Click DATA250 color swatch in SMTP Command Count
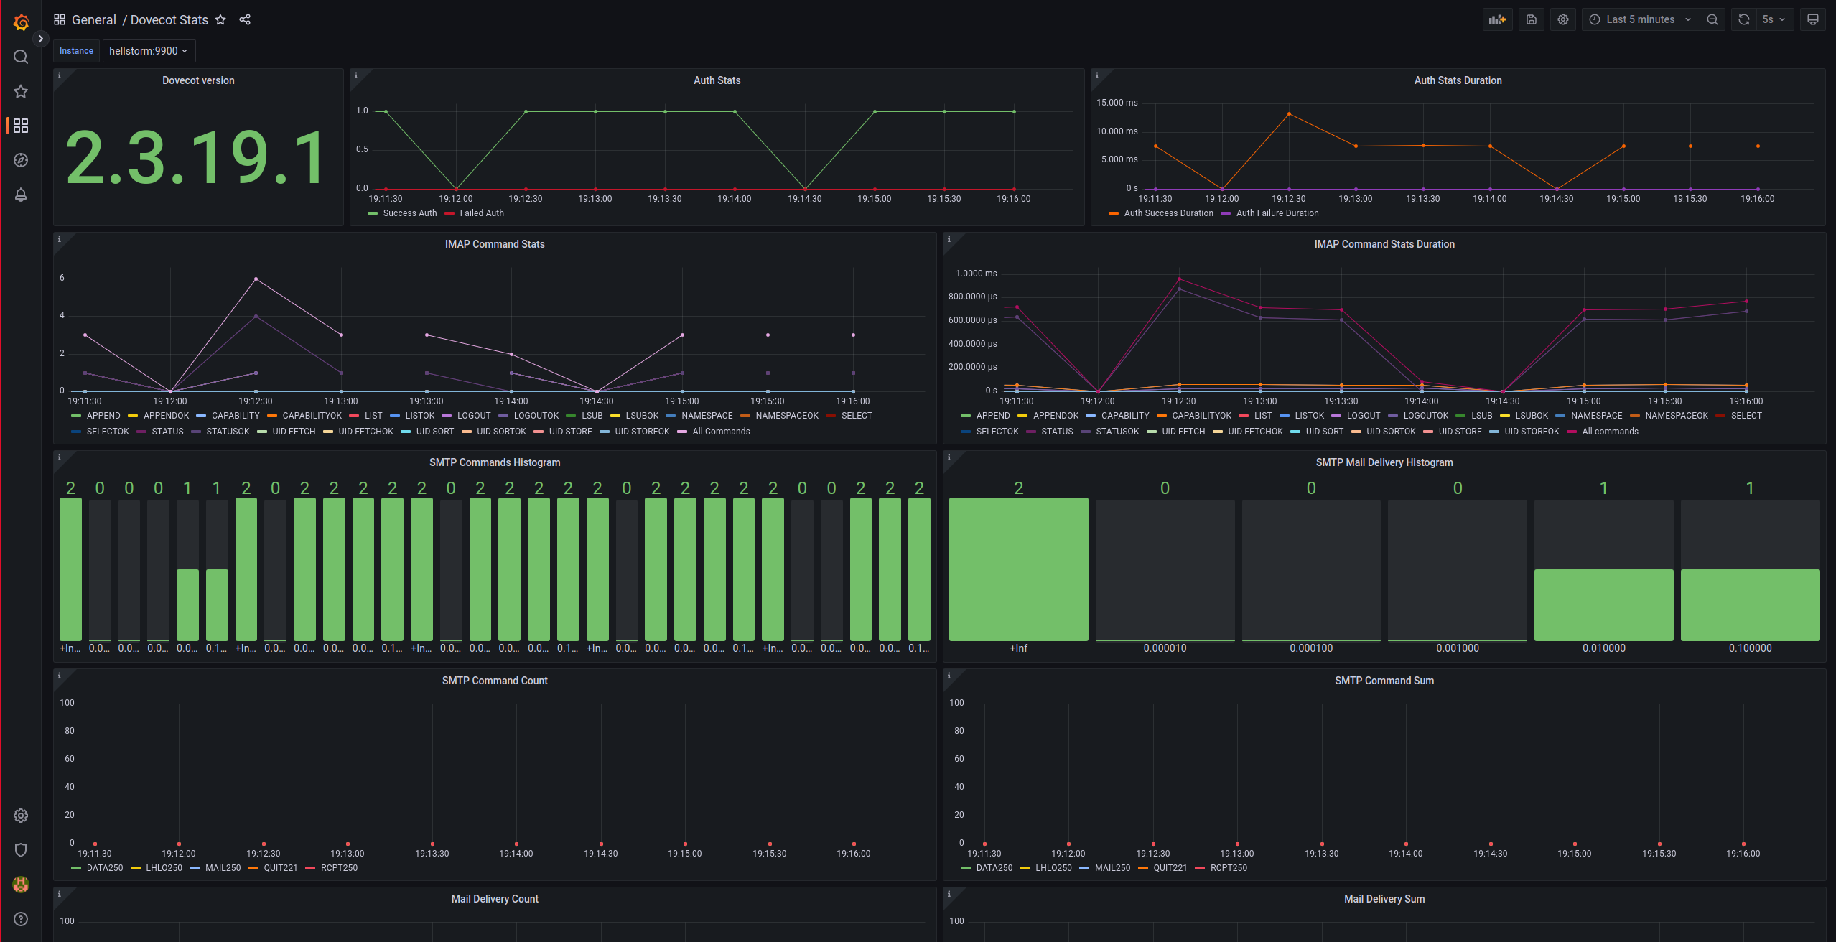Viewport: 1836px width, 942px height. (76, 868)
